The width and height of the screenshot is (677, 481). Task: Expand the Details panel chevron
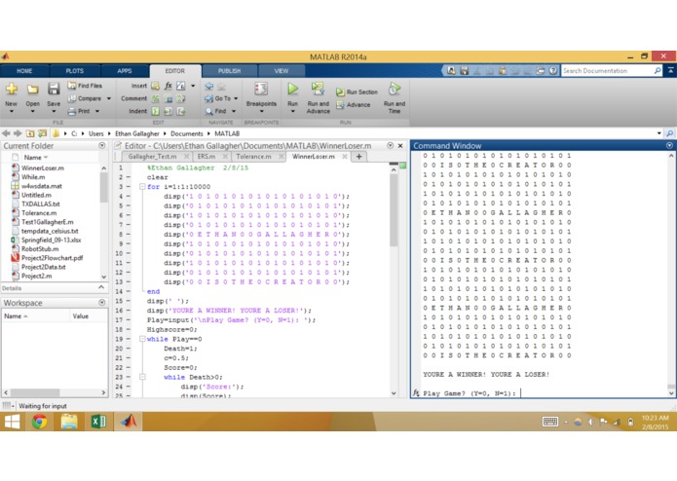pos(101,287)
